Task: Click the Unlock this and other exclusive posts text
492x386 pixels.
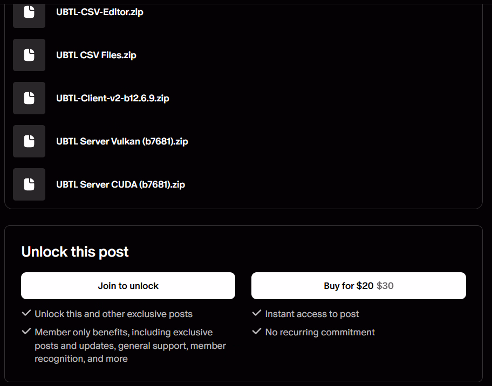Action: 113,314
